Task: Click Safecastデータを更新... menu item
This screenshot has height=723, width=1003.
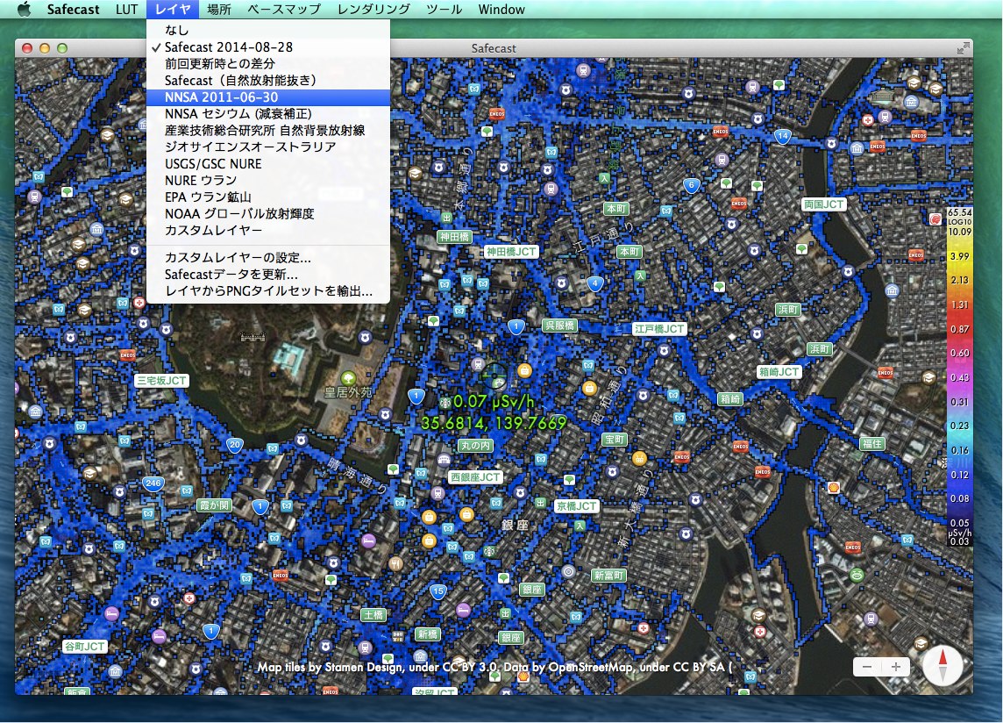Action: coord(268,274)
